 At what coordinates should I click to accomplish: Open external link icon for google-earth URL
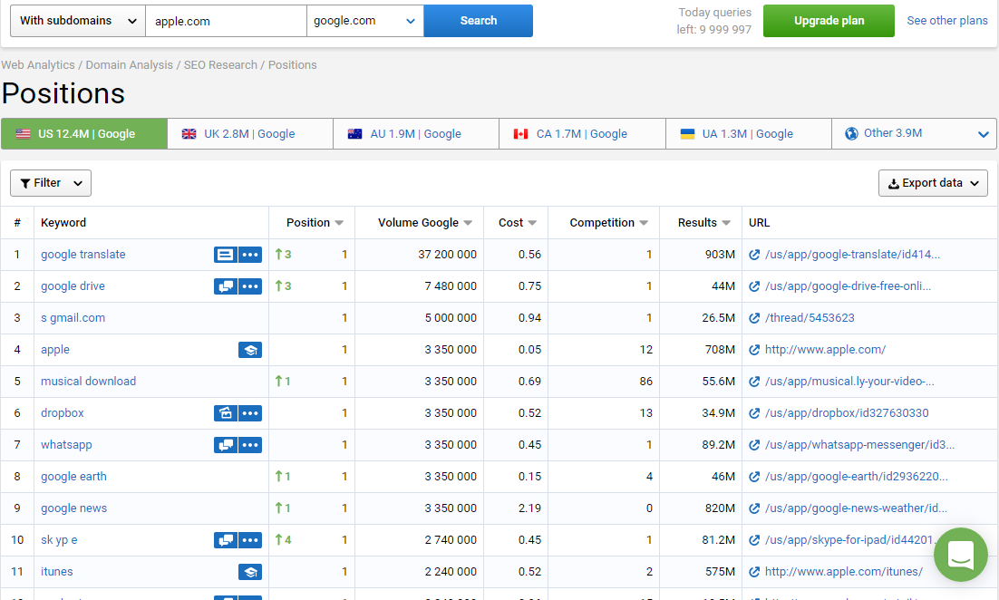[754, 477]
